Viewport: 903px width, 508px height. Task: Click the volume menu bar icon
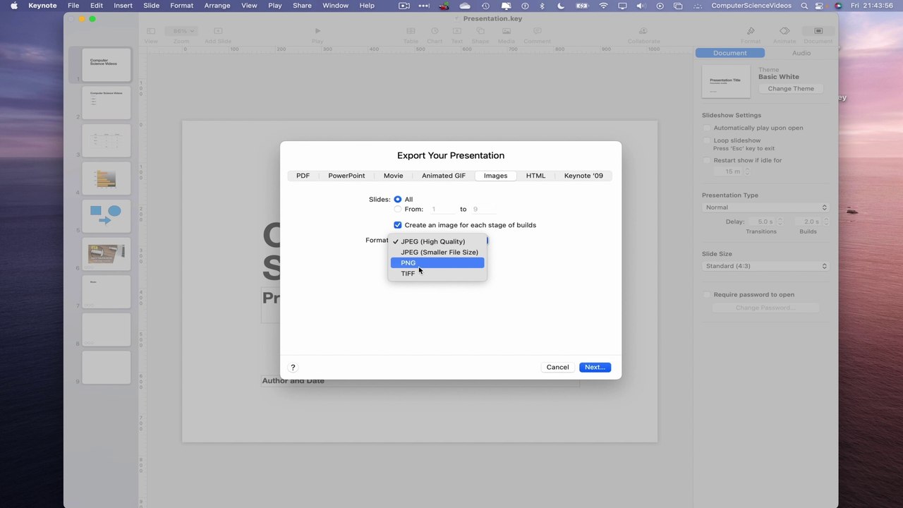pyautogui.click(x=641, y=6)
